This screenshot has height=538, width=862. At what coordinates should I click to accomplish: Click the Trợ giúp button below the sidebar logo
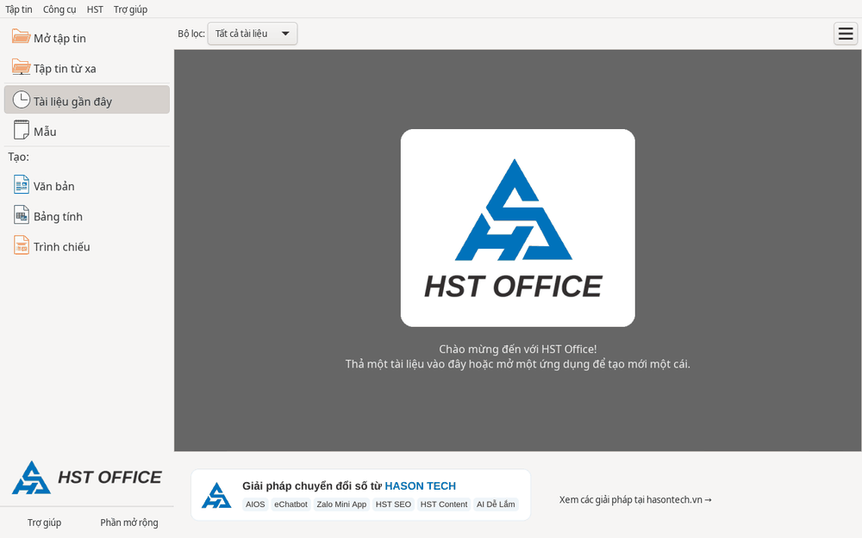pos(45,523)
